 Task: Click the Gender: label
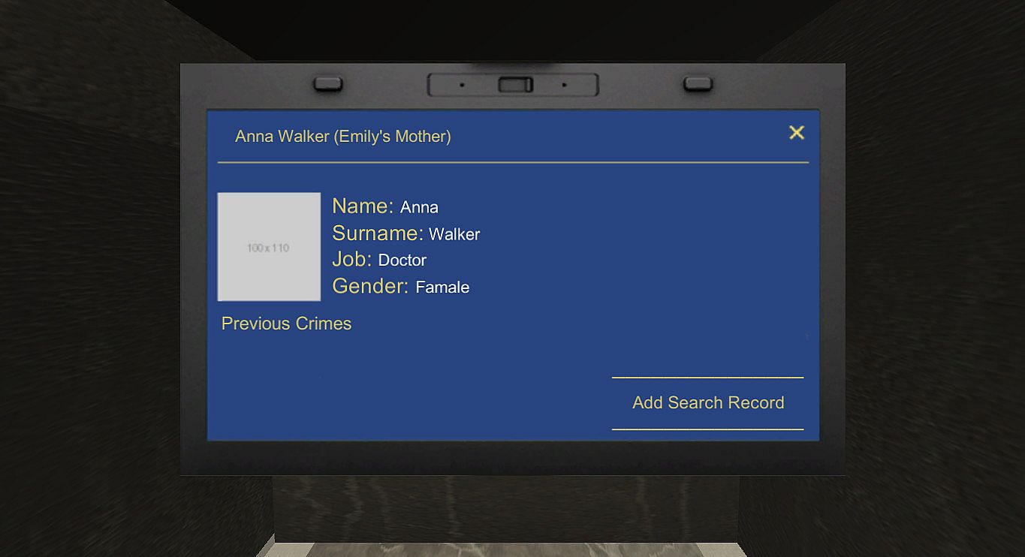[370, 286]
